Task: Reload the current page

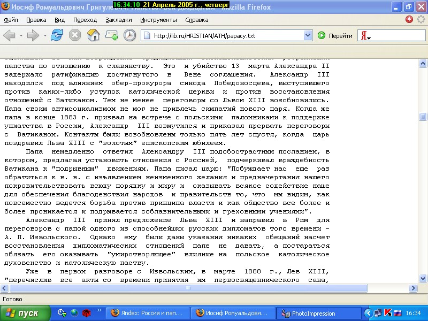Action: pos(57,36)
